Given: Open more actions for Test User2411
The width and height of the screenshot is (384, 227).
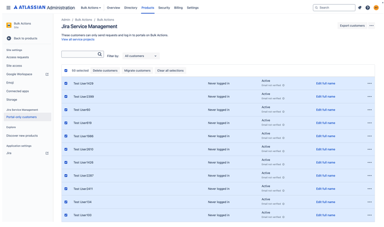Looking at the screenshot, I should tap(370, 189).
